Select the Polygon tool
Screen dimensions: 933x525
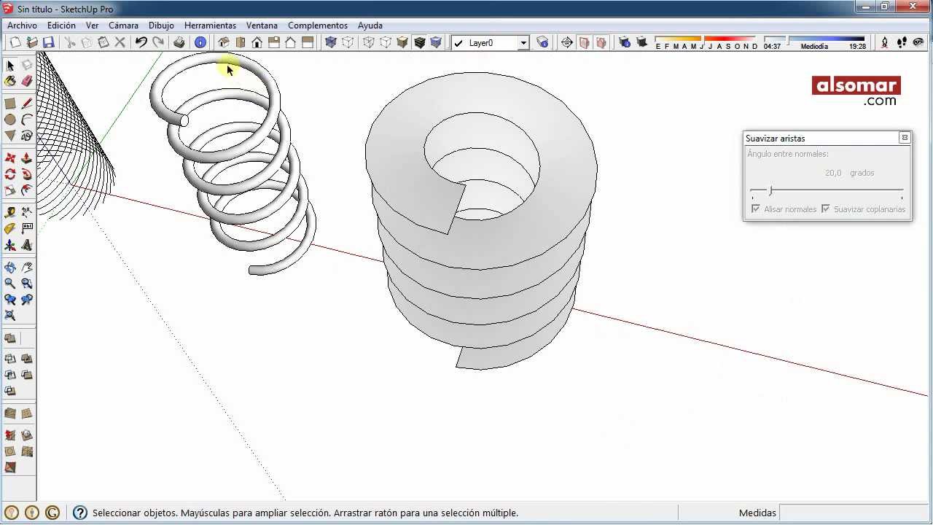(10, 136)
